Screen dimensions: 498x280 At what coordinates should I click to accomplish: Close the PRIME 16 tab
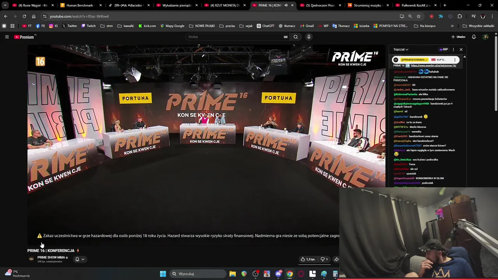coord(292,5)
